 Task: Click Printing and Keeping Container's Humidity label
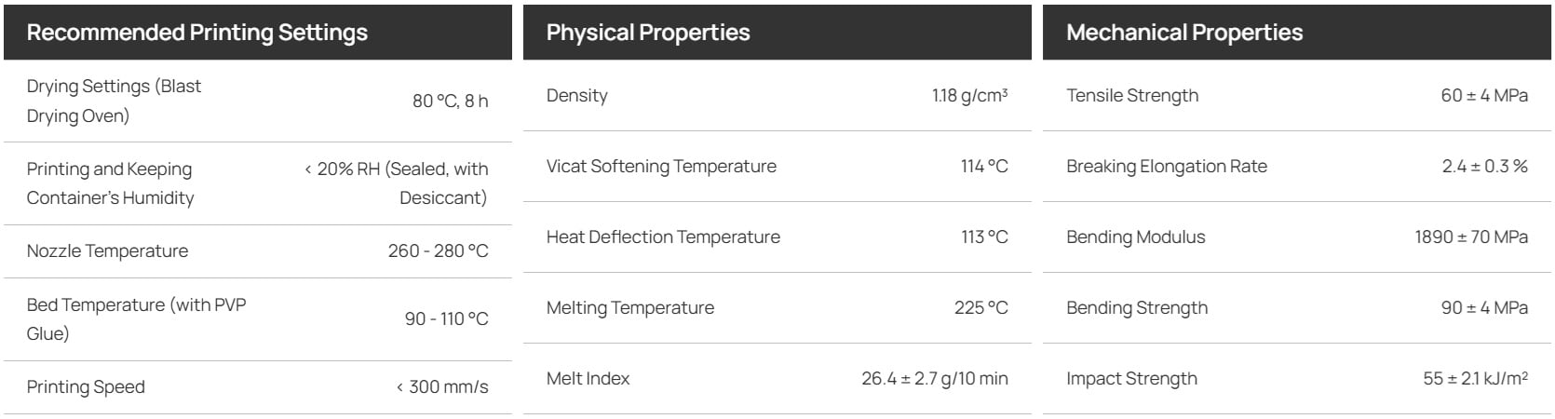tap(110, 183)
